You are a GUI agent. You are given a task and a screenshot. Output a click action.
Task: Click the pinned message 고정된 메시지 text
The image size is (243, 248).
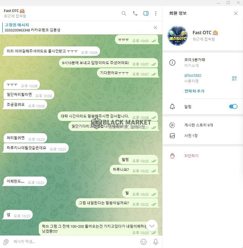point(17,25)
